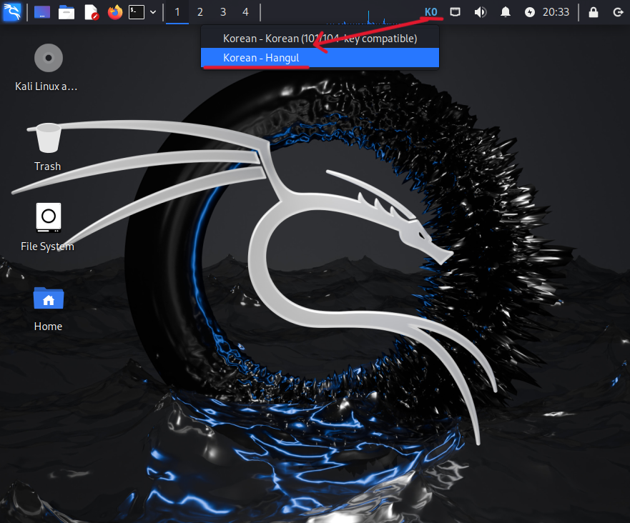The width and height of the screenshot is (630, 523).
Task: Switch to workspace 1
Action: click(x=177, y=12)
